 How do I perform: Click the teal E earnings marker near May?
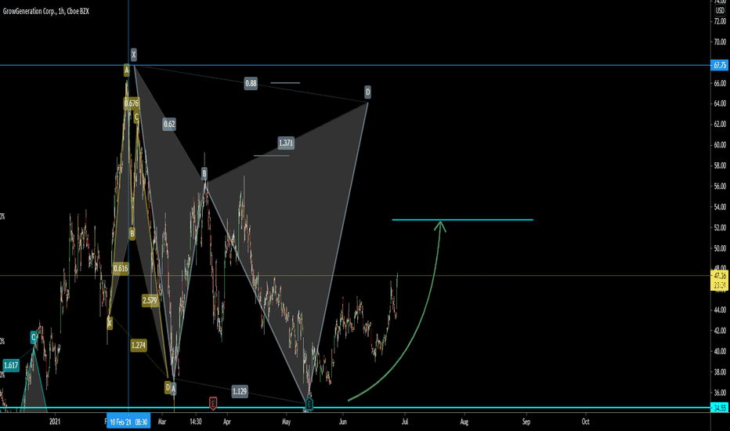309,404
